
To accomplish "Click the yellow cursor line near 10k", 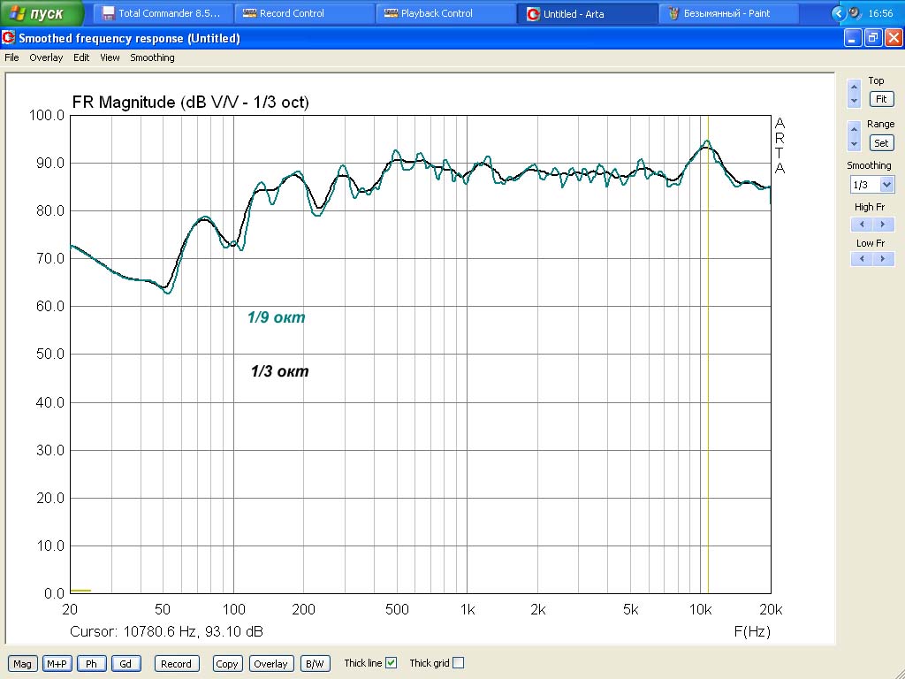I will pyautogui.click(x=708, y=354).
